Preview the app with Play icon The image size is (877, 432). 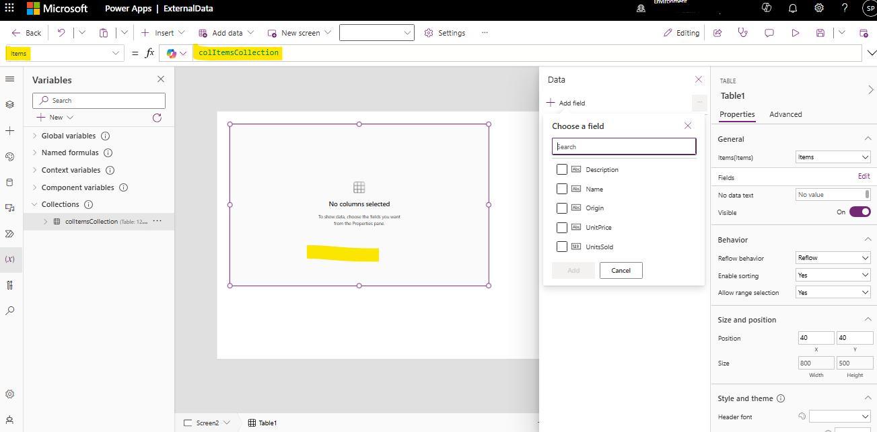pos(796,33)
